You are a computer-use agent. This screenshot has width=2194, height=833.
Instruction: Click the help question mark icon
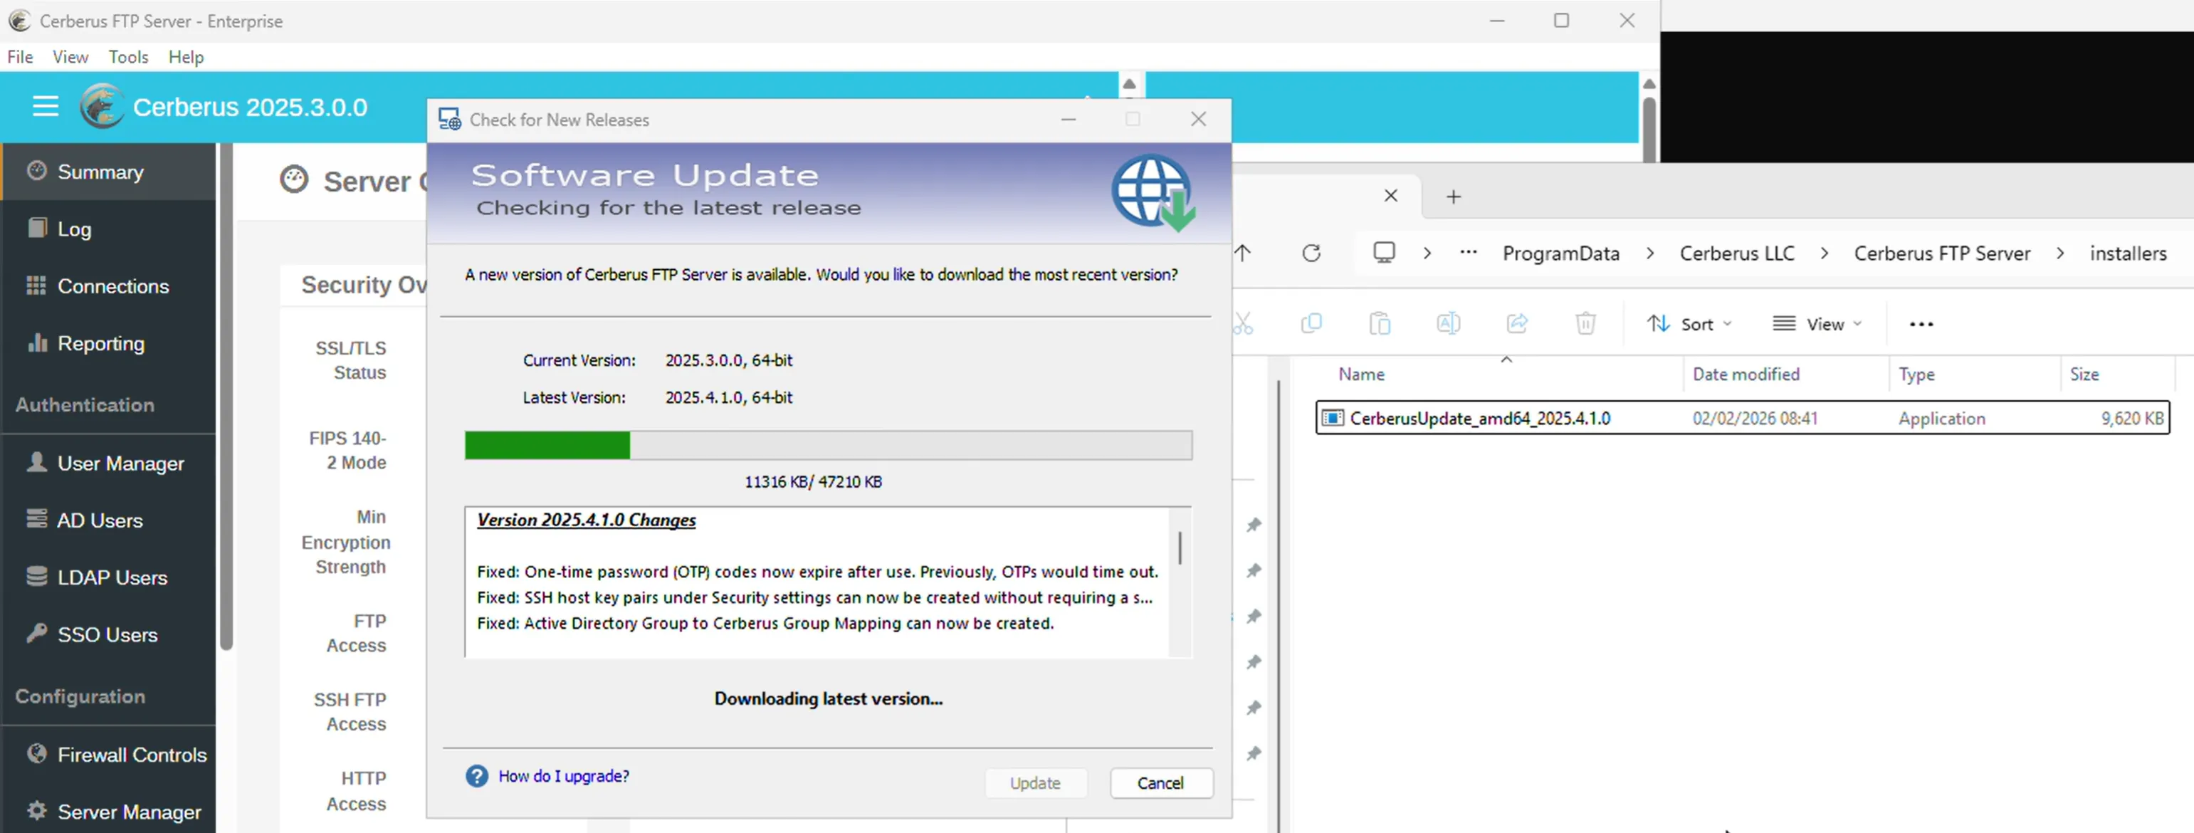click(477, 776)
